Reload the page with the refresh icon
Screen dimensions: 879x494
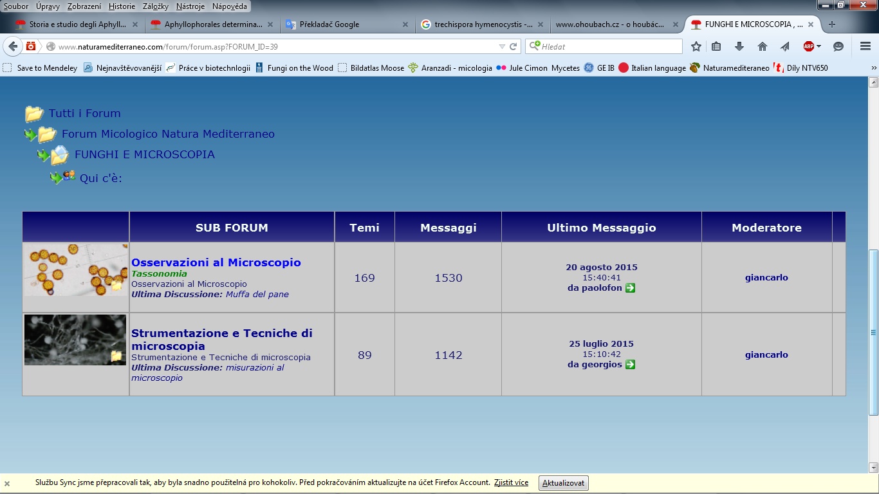pyautogui.click(x=514, y=46)
